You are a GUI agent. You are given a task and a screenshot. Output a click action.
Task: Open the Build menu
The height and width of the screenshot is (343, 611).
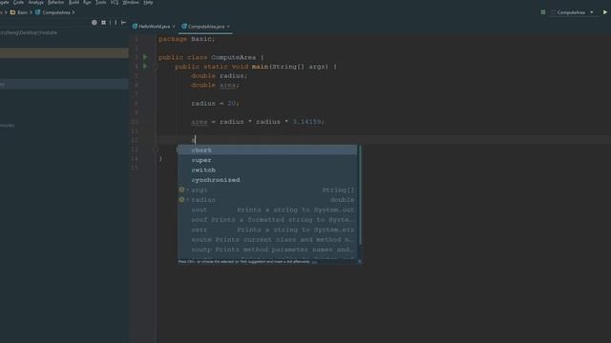coord(74,2)
